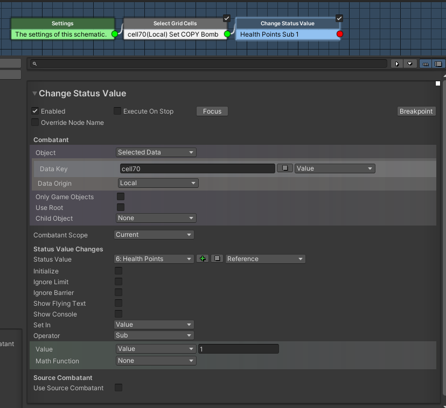The width and height of the screenshot is (446, 408).
Task: Click the list icon beside Status Value plus
Action: click(x=217, y=259)
